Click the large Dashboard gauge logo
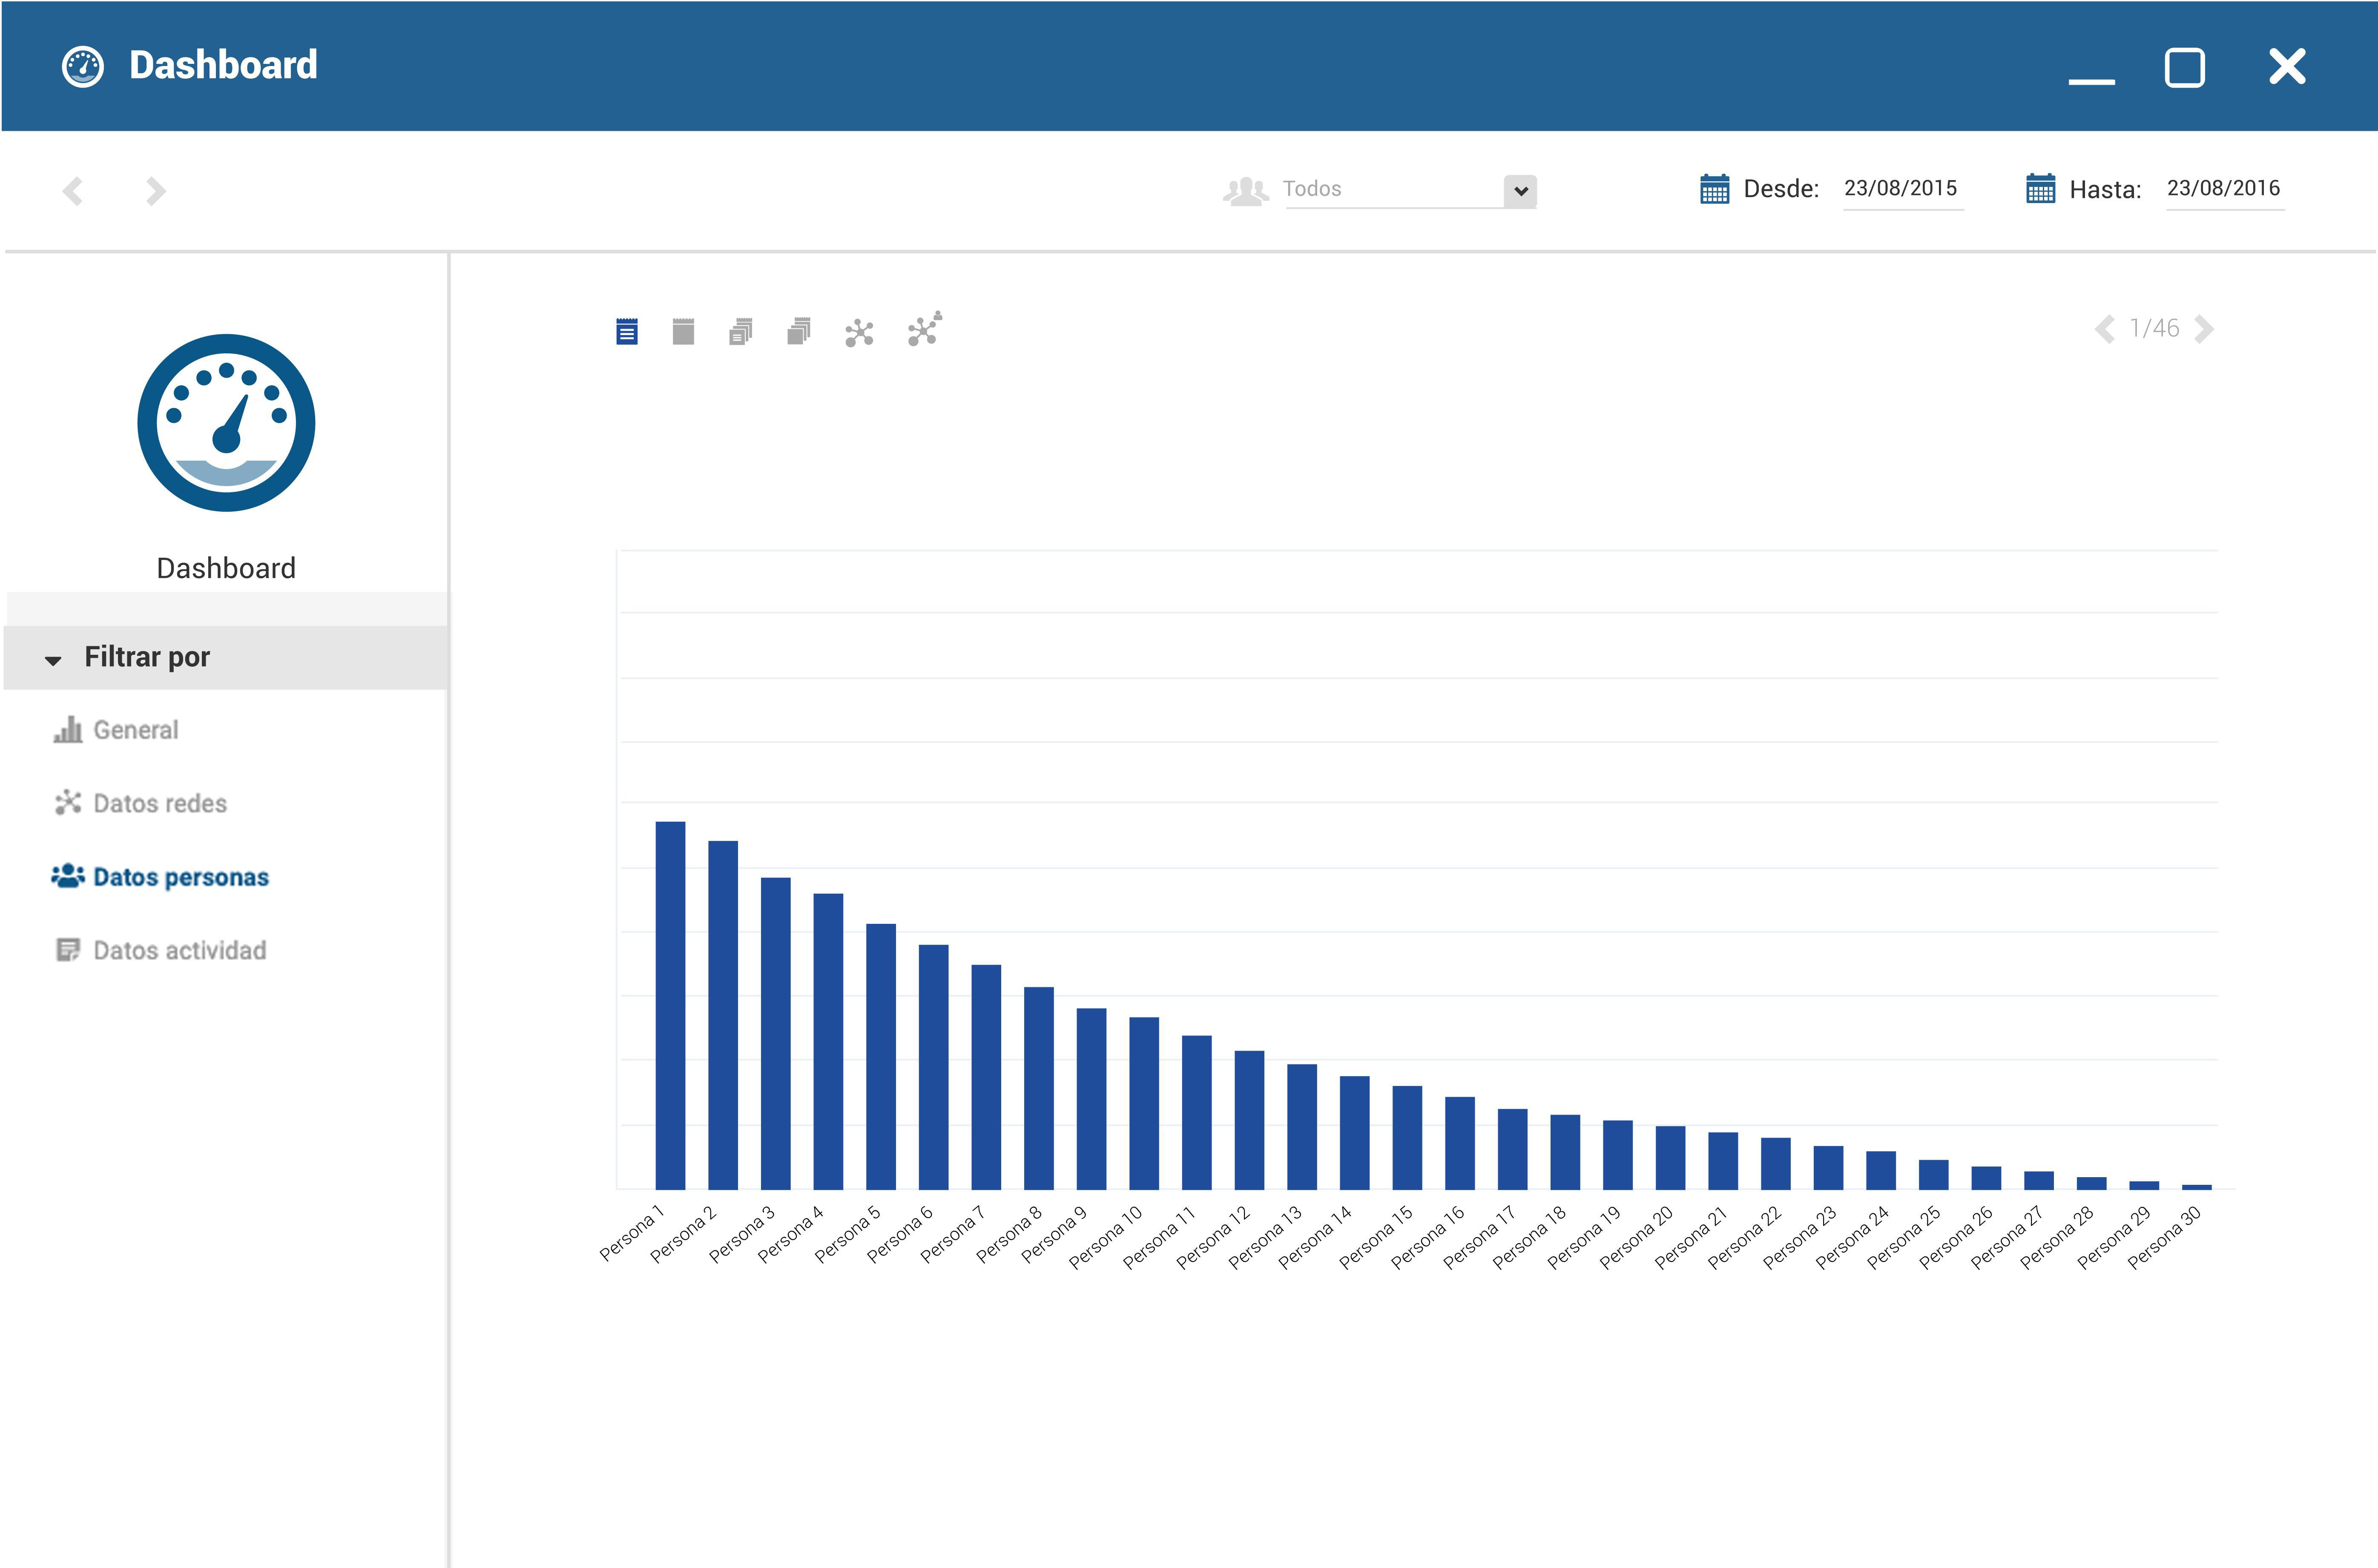 coord(226,423)
